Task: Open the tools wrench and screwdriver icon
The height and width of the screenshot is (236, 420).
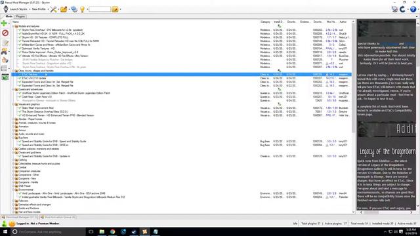Action: click(x=53, y=9)
